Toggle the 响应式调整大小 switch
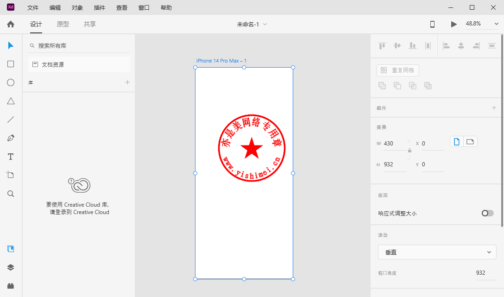This screenshot has height=297, width=504. click(x=488, y=213)
